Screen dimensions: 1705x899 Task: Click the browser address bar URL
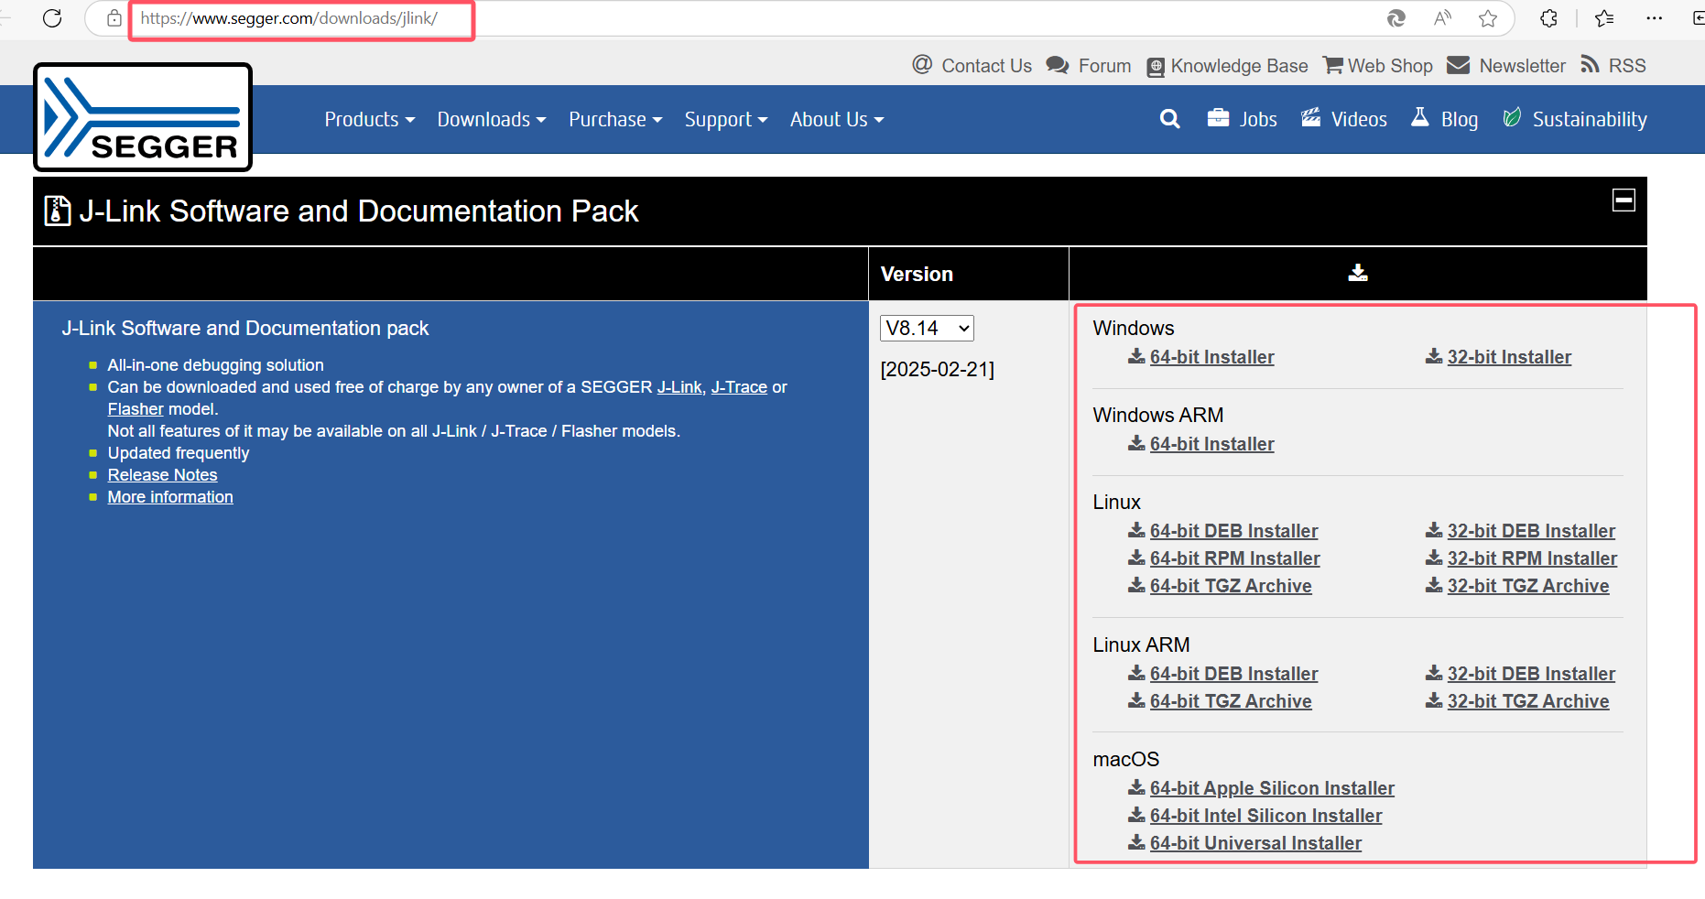tap(289, 18)
